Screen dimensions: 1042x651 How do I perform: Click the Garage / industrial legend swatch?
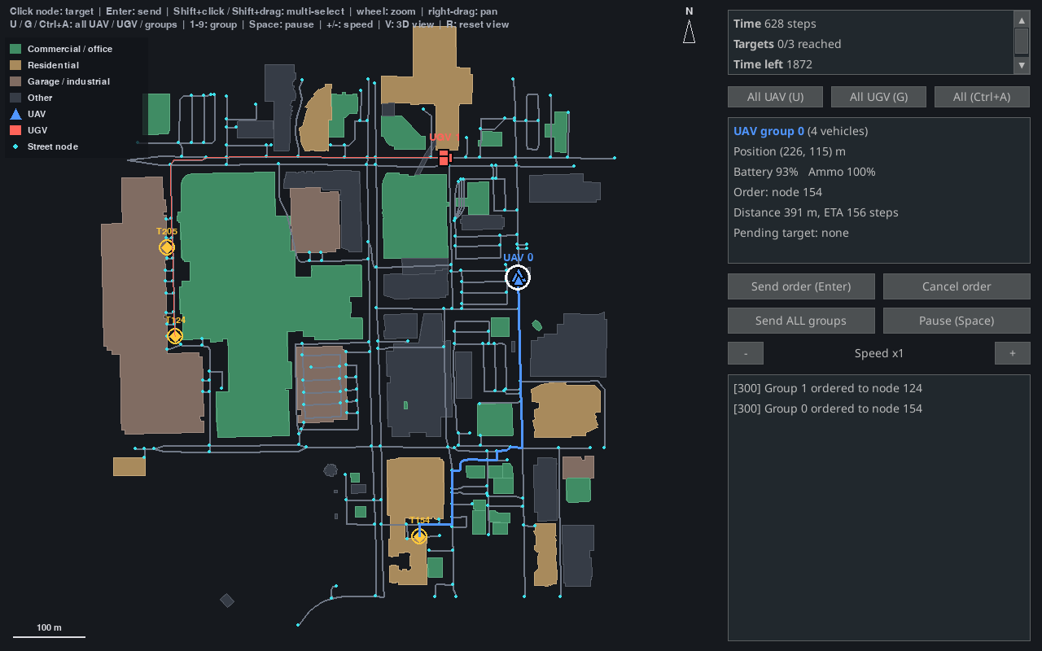click(15, 81)
